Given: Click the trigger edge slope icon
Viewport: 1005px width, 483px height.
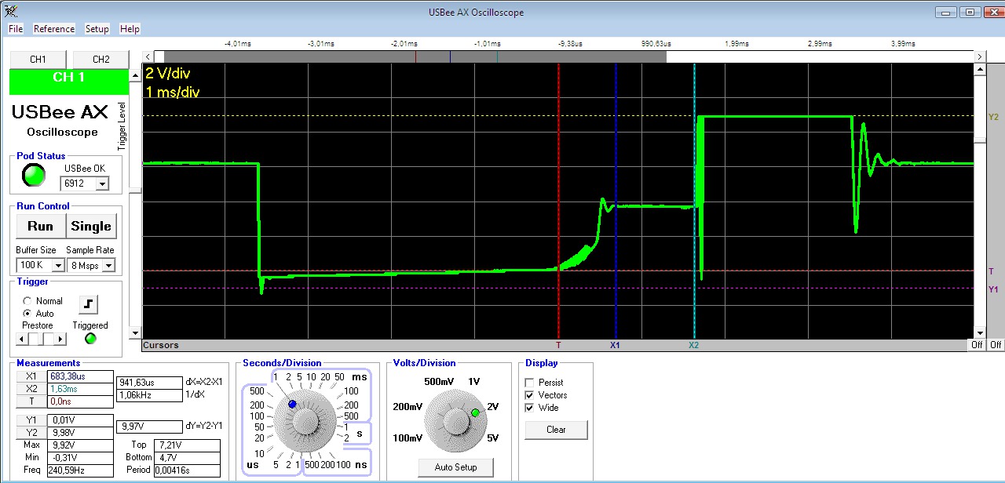Looking at the screenshot, I should (x=88, y=303).
